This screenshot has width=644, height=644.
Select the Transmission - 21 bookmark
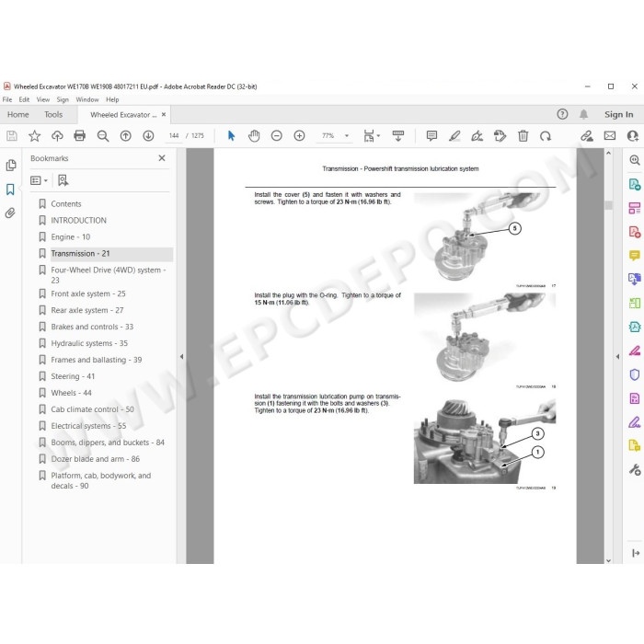(x=80, y=253)
